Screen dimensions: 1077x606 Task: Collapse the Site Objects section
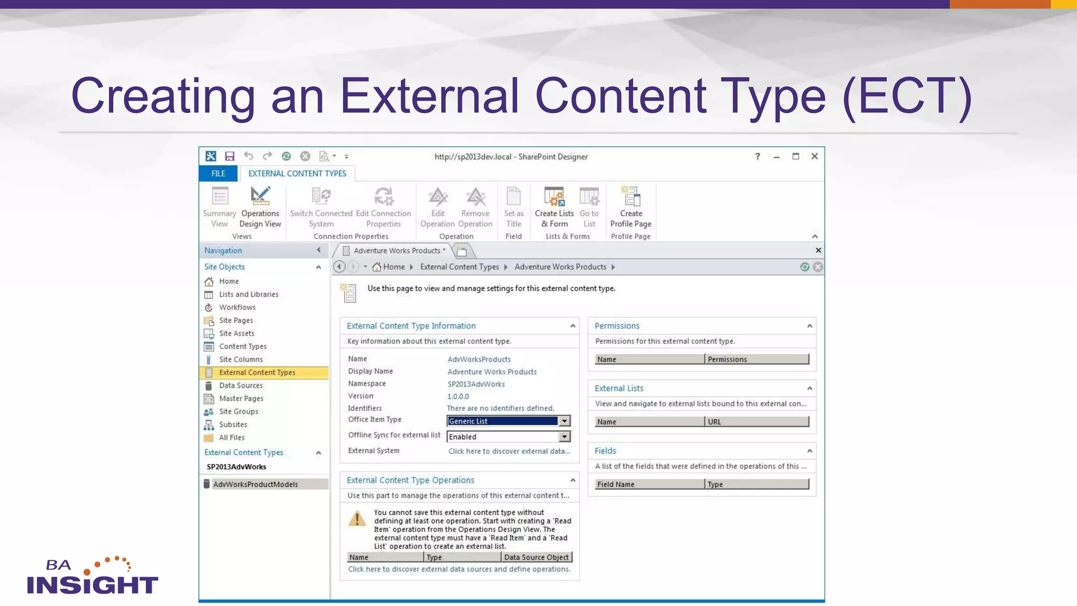319,267
